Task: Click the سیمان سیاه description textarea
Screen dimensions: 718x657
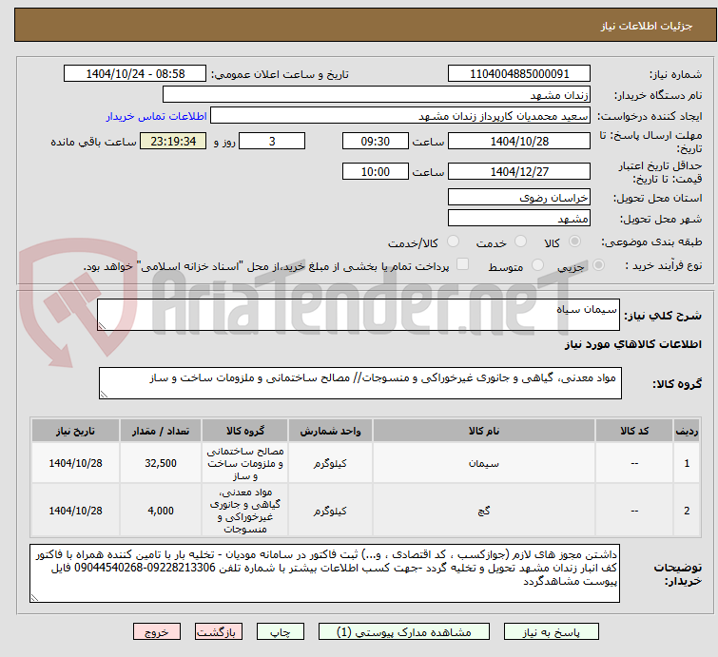Action: pyautogui.click(x=359, y=315)
